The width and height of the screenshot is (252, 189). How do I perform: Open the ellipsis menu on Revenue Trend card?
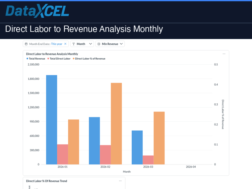120,181
